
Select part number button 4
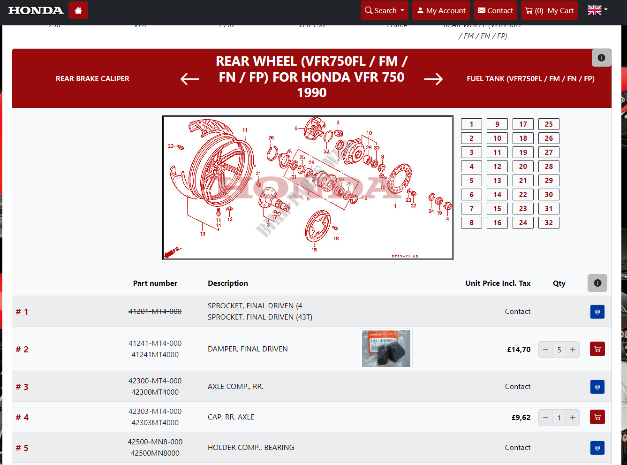click(x=471, y=167)
